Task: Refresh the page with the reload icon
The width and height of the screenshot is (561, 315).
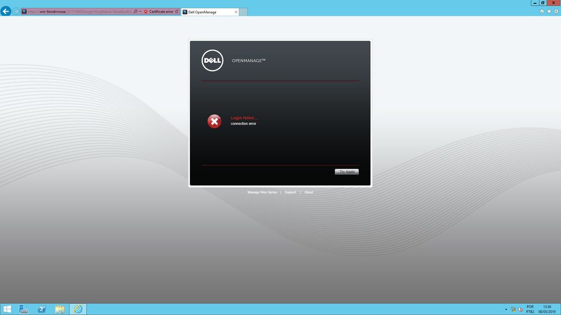Action: click(177, 11)
